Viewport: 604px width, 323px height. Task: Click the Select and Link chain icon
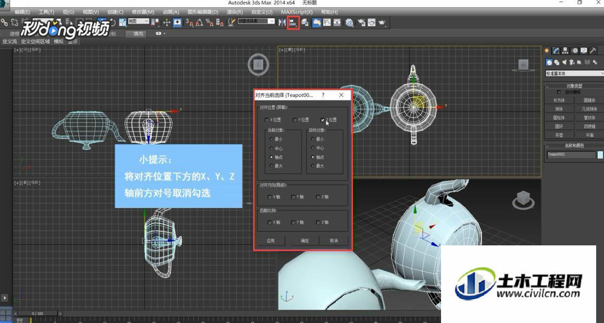coord(4,22)
